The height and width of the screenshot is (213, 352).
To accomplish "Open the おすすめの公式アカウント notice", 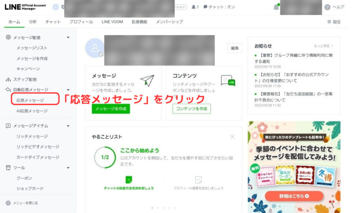I will (292, 77).
